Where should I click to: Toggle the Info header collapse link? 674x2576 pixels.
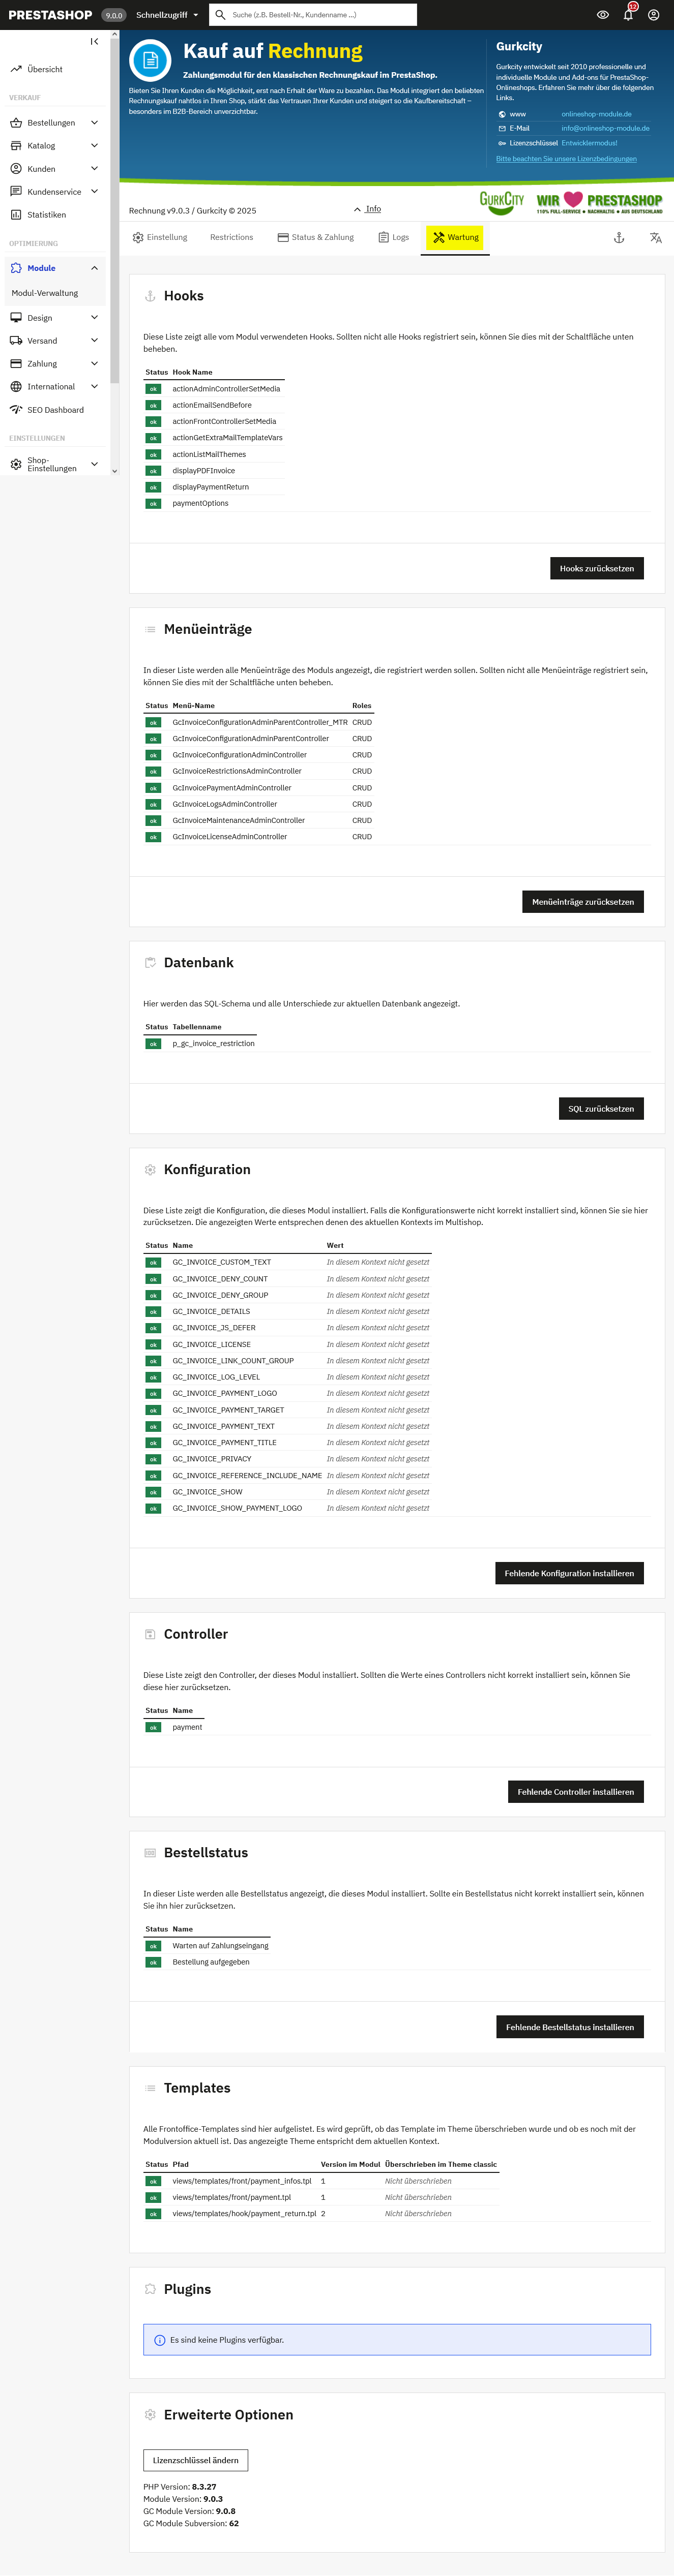tap(368, 209)
